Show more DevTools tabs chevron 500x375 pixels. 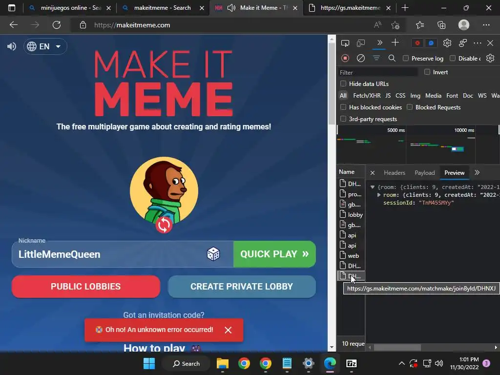[x=379, y=43]
